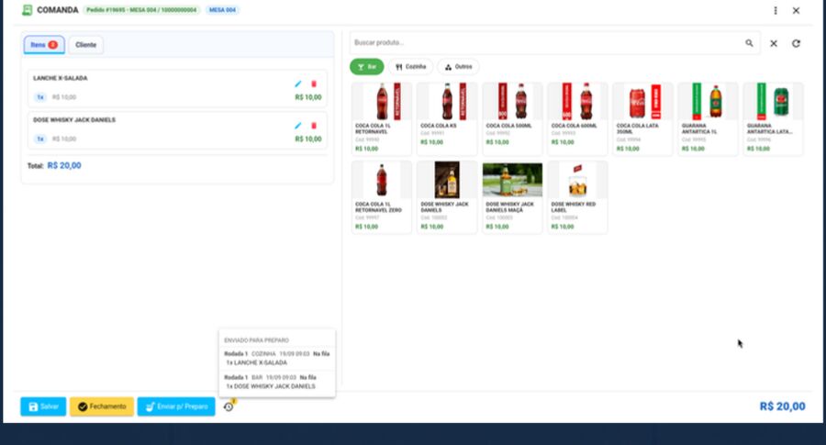Add Coca Cola 1L Retornavel product
The height and width of the screenshot is (445, 826).
[x=382, y=118]
